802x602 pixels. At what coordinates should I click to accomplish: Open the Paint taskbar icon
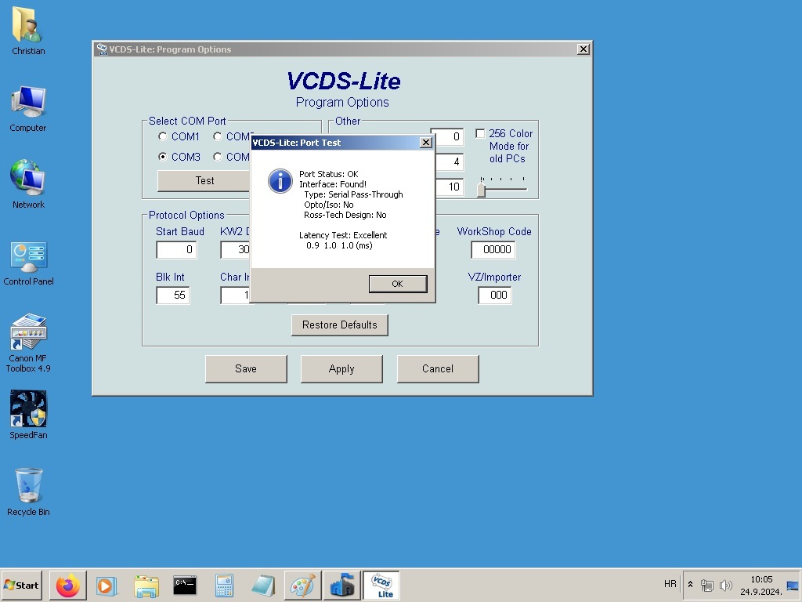(x=303, y=585)
